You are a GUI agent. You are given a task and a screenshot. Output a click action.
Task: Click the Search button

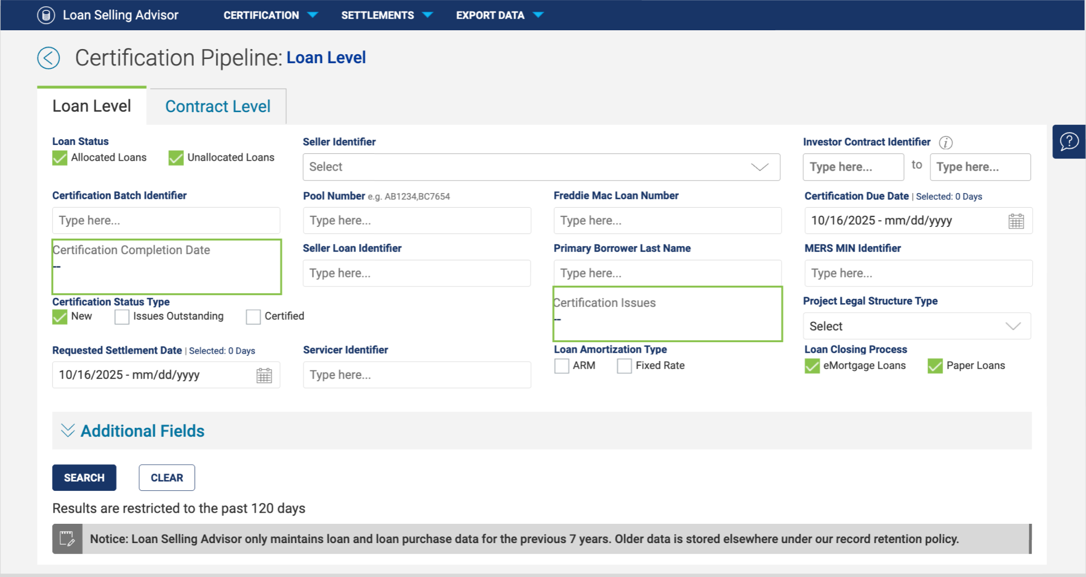point(84,477)
